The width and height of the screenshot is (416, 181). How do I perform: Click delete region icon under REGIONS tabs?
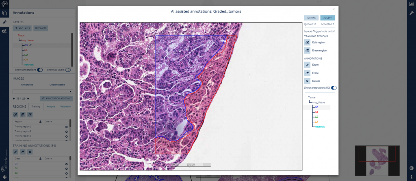point(30,115)
